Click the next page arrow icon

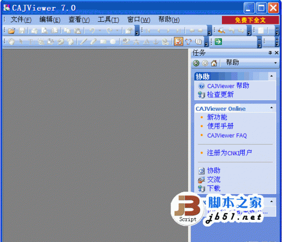tap(168, 30)
